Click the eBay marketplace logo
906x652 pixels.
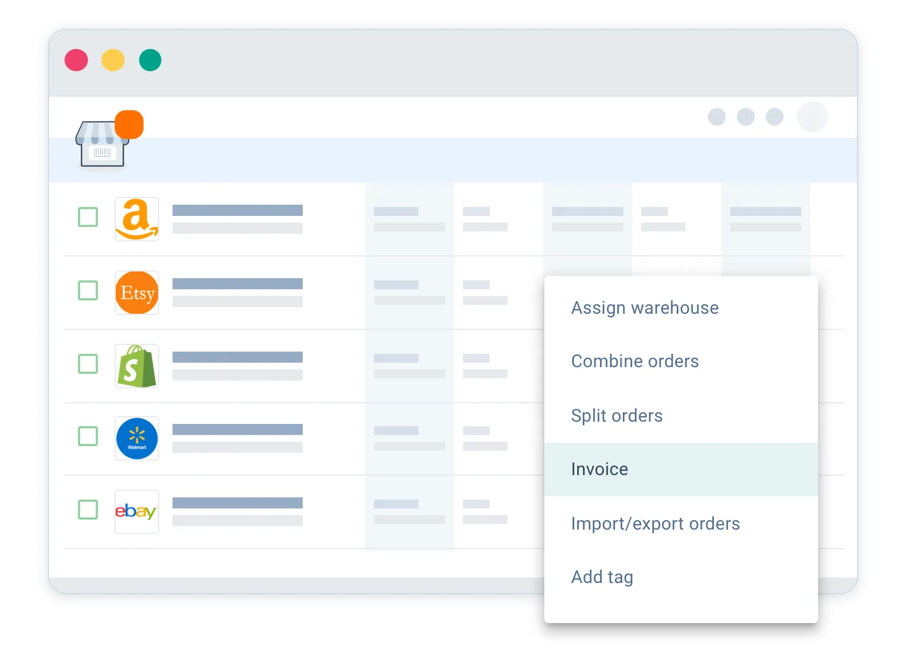[137, 512]
